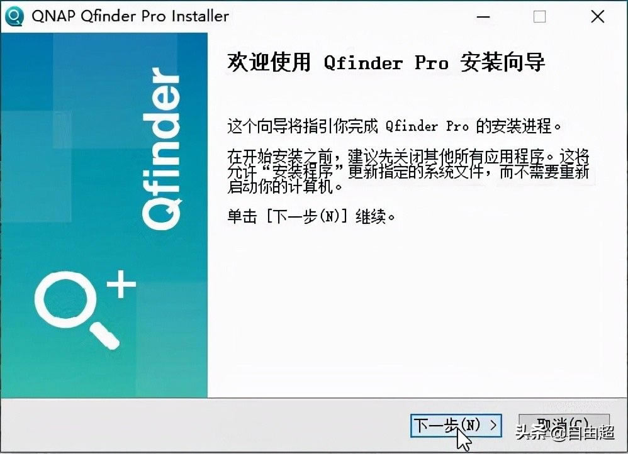Image resolution: width=628 pixels, height=454 pixels.
Task: Minimize the Qfinder Pro Installer window
Action: click(x=483, y=17)
